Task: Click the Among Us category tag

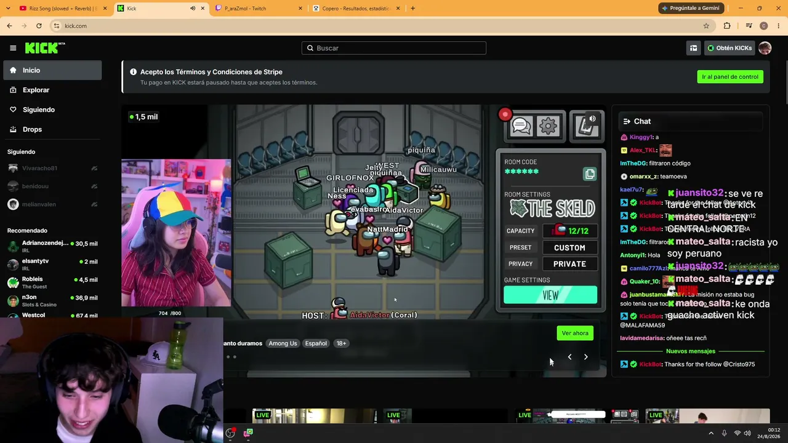Action: (283, 343)
